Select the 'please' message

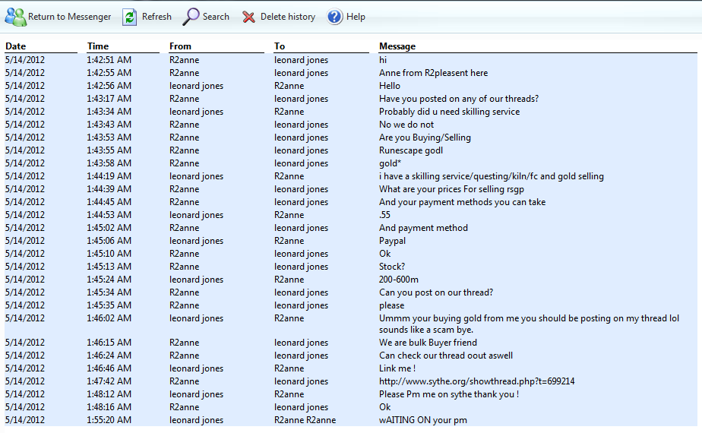coord(391,305)
